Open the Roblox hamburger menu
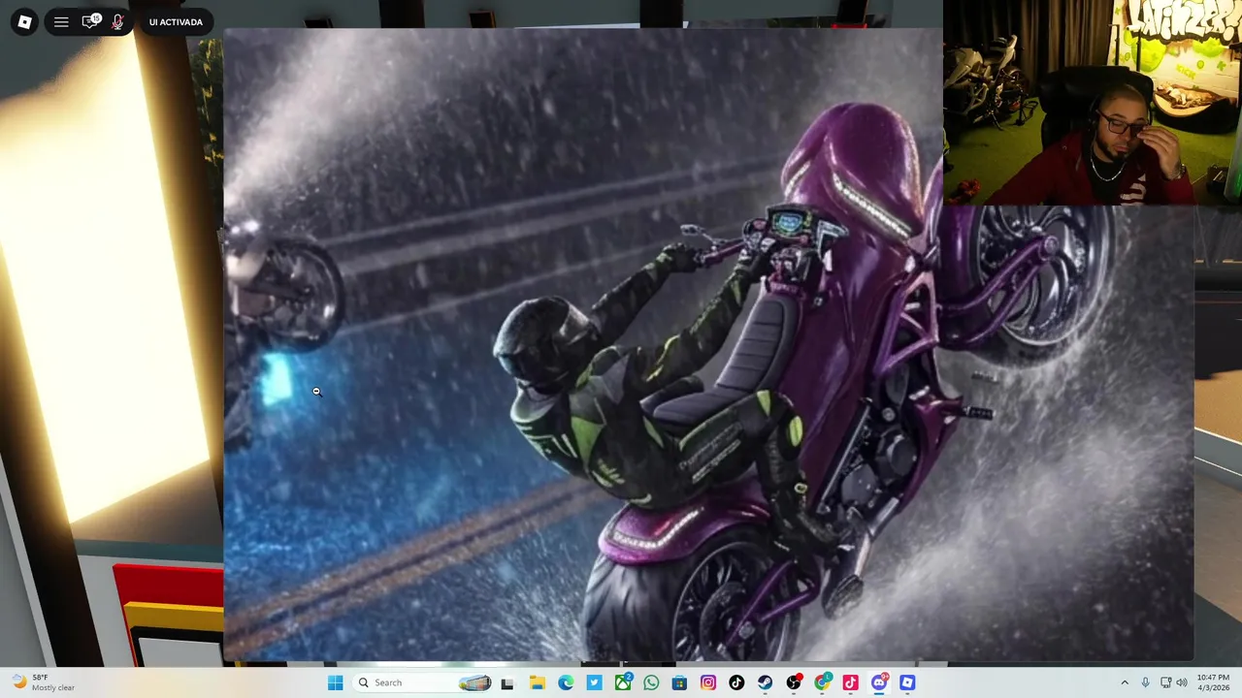 61,21
